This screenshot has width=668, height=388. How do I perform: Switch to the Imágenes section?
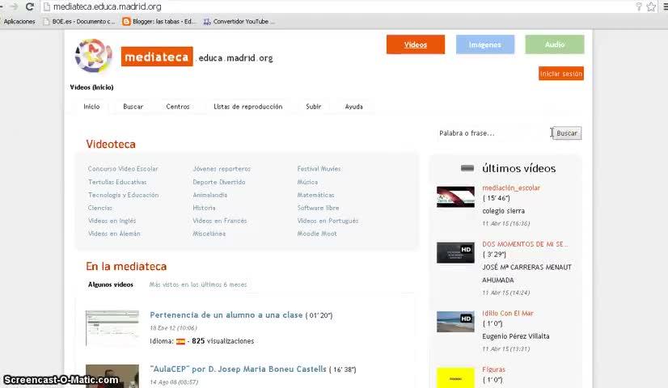pos(484,44)
